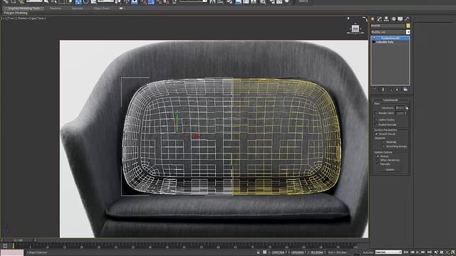Select the Manually update option
The image size is (456, 256).
[x=378, y=164]
